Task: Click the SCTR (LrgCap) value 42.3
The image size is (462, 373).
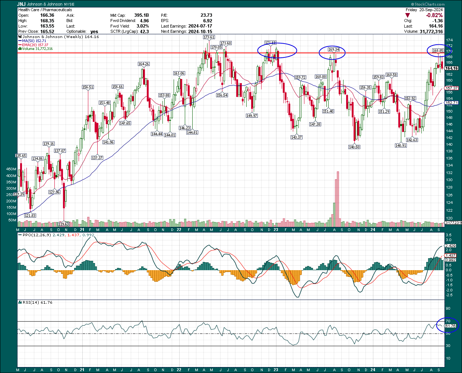Action: coord(144,32)
